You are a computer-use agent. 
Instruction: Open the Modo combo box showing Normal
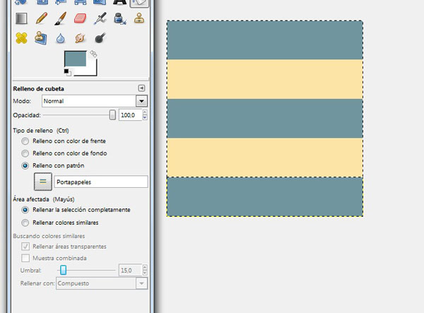[x=95, y=101]
